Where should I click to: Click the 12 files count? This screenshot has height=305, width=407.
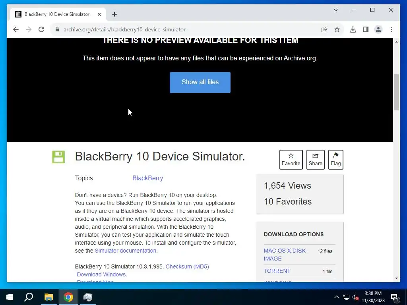tap(325, 251)
